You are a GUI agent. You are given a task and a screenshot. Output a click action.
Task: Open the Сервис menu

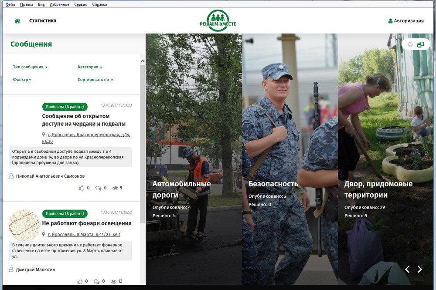click(x=81, y=4)
